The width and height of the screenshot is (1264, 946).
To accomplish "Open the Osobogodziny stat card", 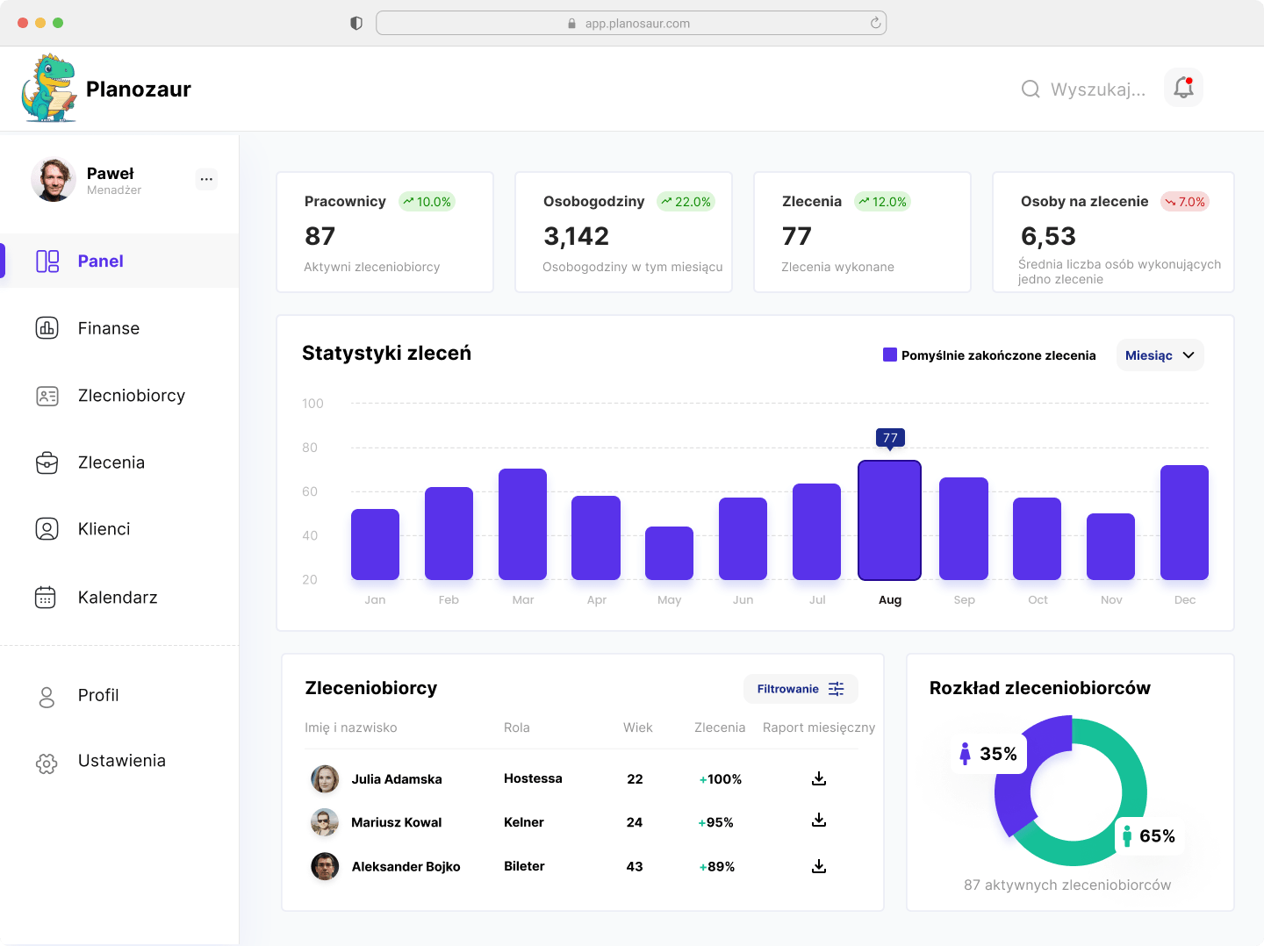I will pyautogui.click(x=623, y=232).
